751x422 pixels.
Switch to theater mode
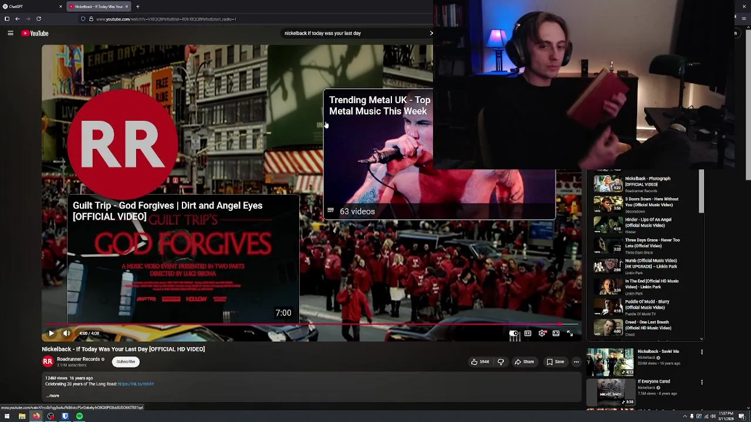(x=556, y=333)
